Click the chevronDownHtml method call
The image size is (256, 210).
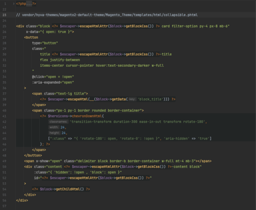87,116
